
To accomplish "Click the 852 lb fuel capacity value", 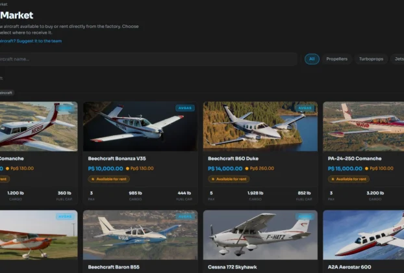I will pyautogui.click(x=304, y=193).
